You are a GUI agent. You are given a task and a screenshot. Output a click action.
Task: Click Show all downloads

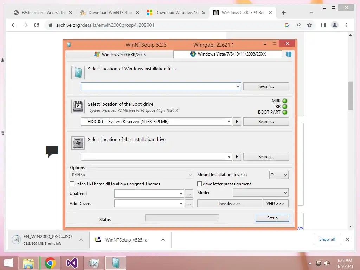[327, 239]
